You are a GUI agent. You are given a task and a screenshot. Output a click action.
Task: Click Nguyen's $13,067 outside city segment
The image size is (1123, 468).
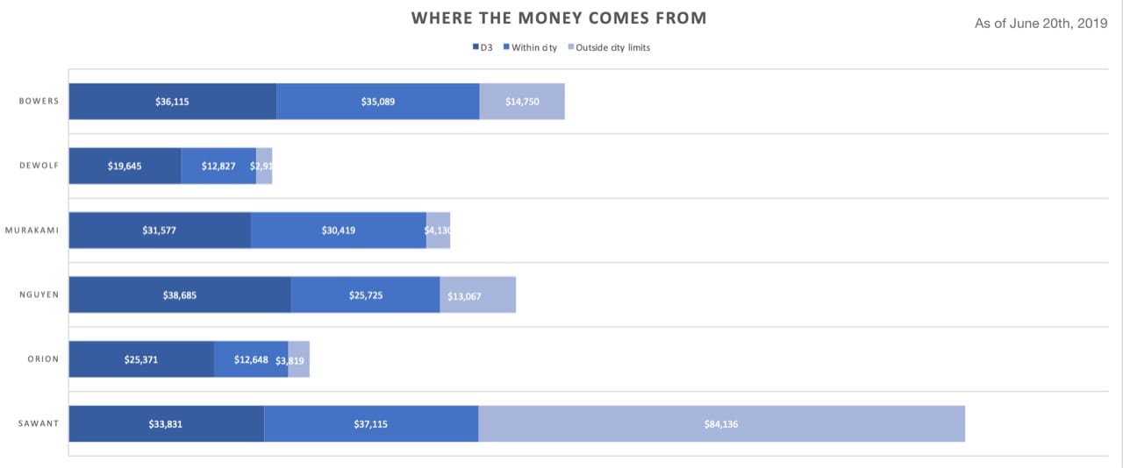[x=478, y=294]
